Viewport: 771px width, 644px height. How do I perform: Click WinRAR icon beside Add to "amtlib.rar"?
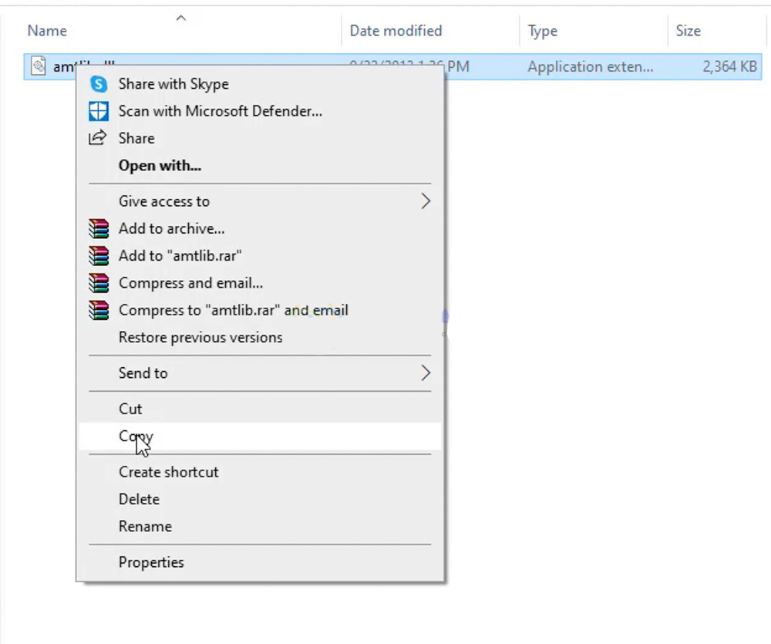(x=99, y=256)
